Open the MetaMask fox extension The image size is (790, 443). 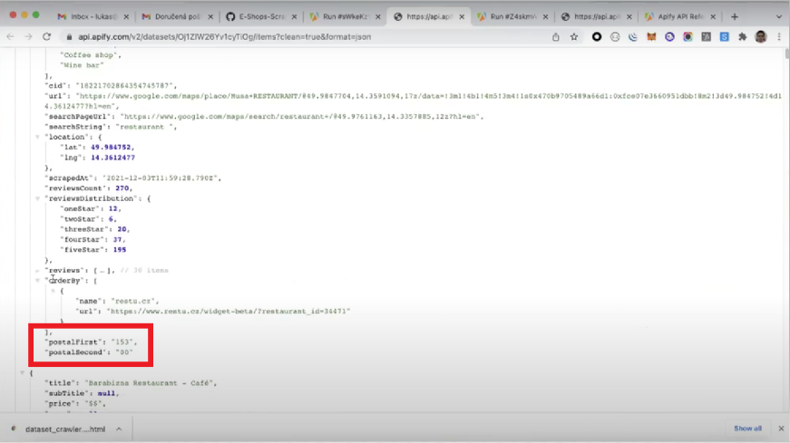651,37
